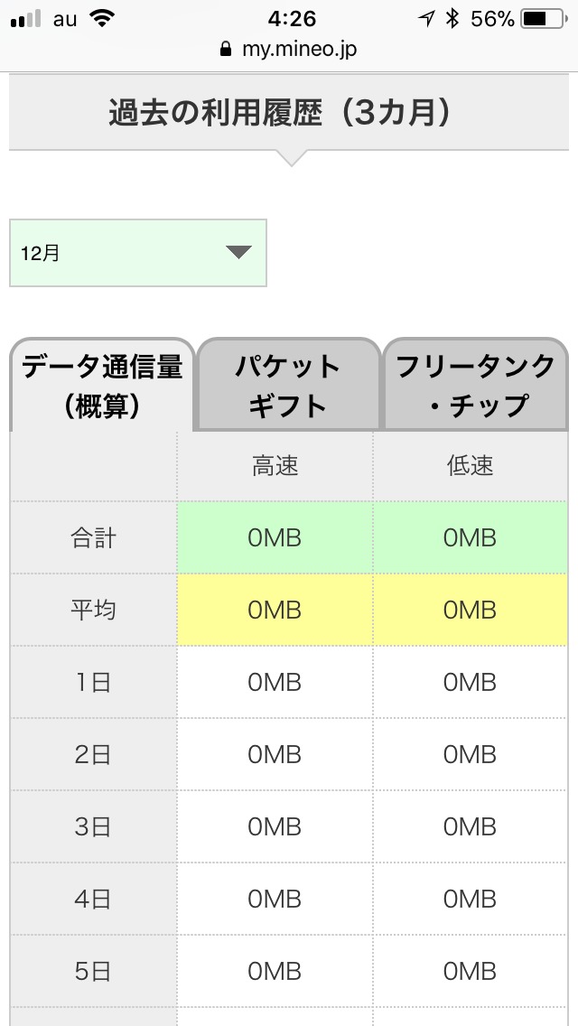Select the データ通信量（概算） tab
Viewport: 578px width, 1026px height.
(x=102, y=386)
